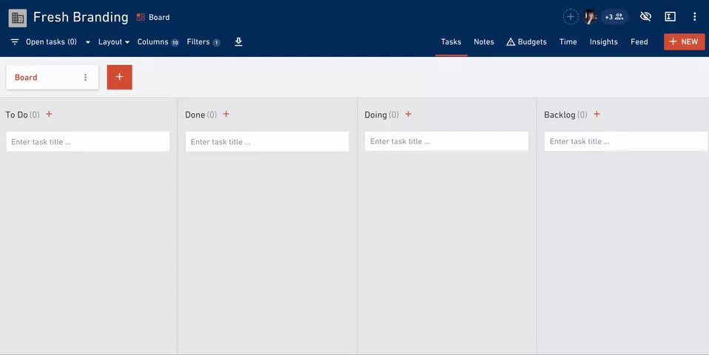This screenshot has width=709, height=355.
Task: Expand the Open tasks (0) dropdown arrow
Action: tap(88, 42)
